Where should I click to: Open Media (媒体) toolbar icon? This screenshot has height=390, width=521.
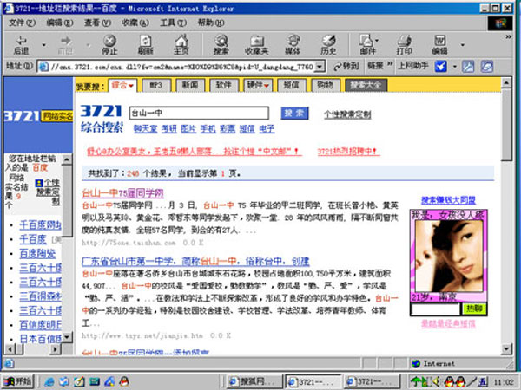293,45
